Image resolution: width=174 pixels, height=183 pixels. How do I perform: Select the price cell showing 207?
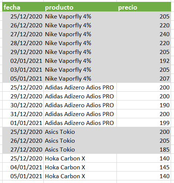point(144,79)
